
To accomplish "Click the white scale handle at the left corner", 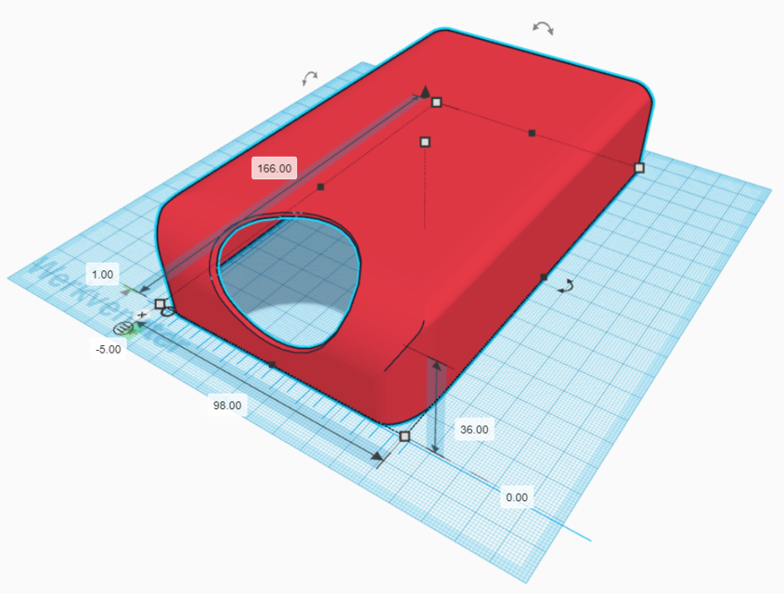I will coord(161,303).
